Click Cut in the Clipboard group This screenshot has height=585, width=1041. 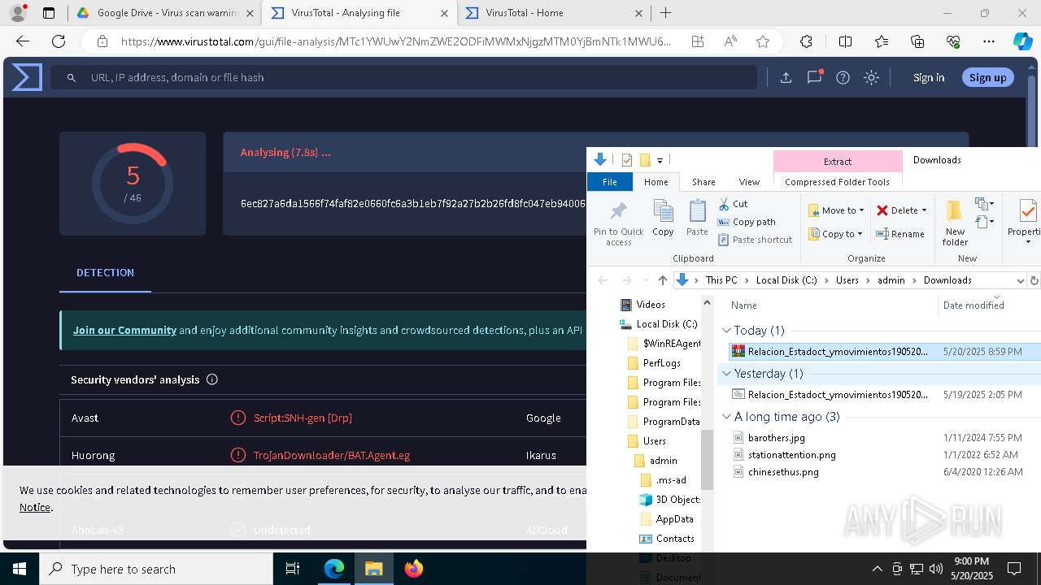(x=733, y=204)
